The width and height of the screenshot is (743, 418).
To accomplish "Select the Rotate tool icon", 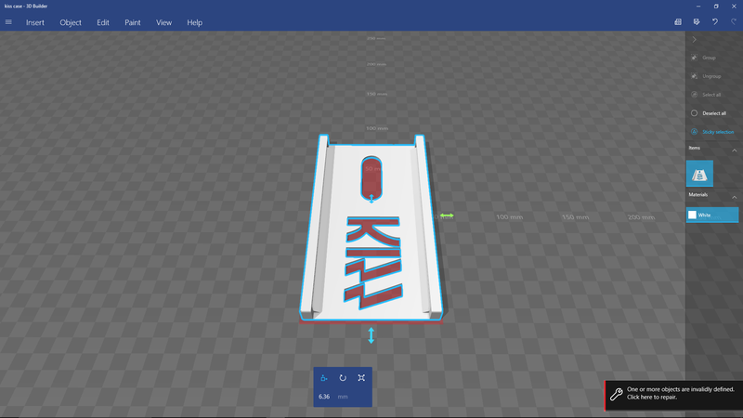I will point(343,378).
